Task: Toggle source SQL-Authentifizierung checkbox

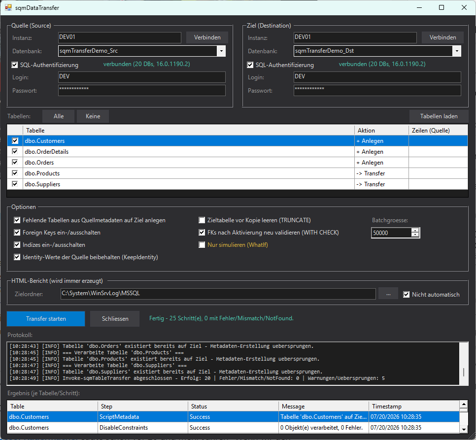Action: click(15, 65)
